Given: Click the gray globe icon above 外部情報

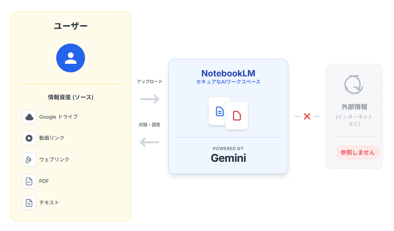Looking at the screenshot, I should [354, 84].
